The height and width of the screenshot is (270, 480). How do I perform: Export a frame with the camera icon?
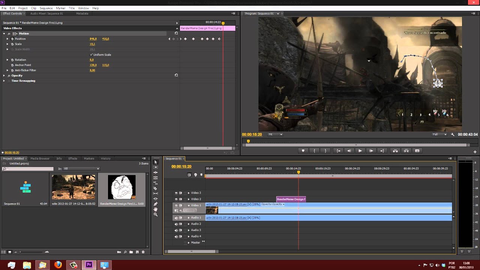point(417,151)
